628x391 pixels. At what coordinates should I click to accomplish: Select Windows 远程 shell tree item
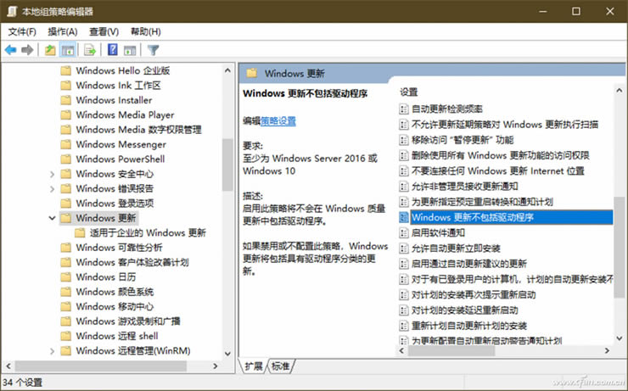click(x=117, y=336)
